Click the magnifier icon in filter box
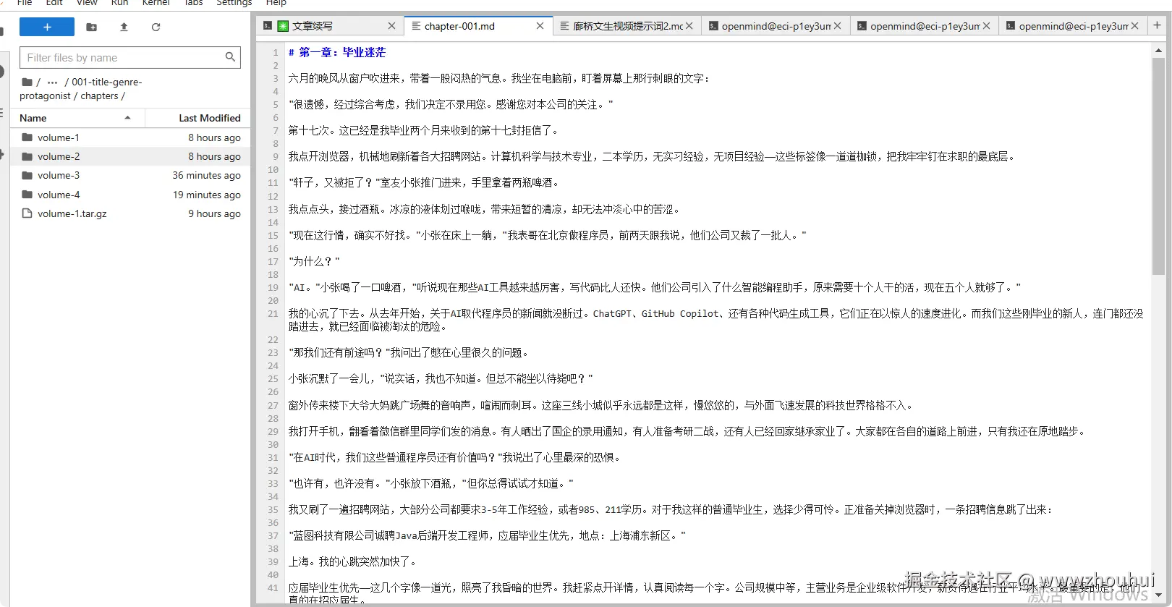The height and width of the screenshot is (607, 1172). point(230,57)
